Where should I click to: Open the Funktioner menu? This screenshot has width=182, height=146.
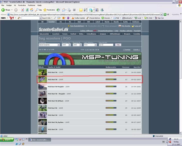point(31,5)
